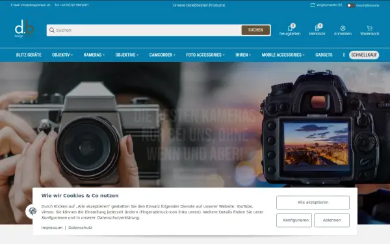Click the Ablehnen cookie button
The image size is (390, 244).
click(331, 220)
